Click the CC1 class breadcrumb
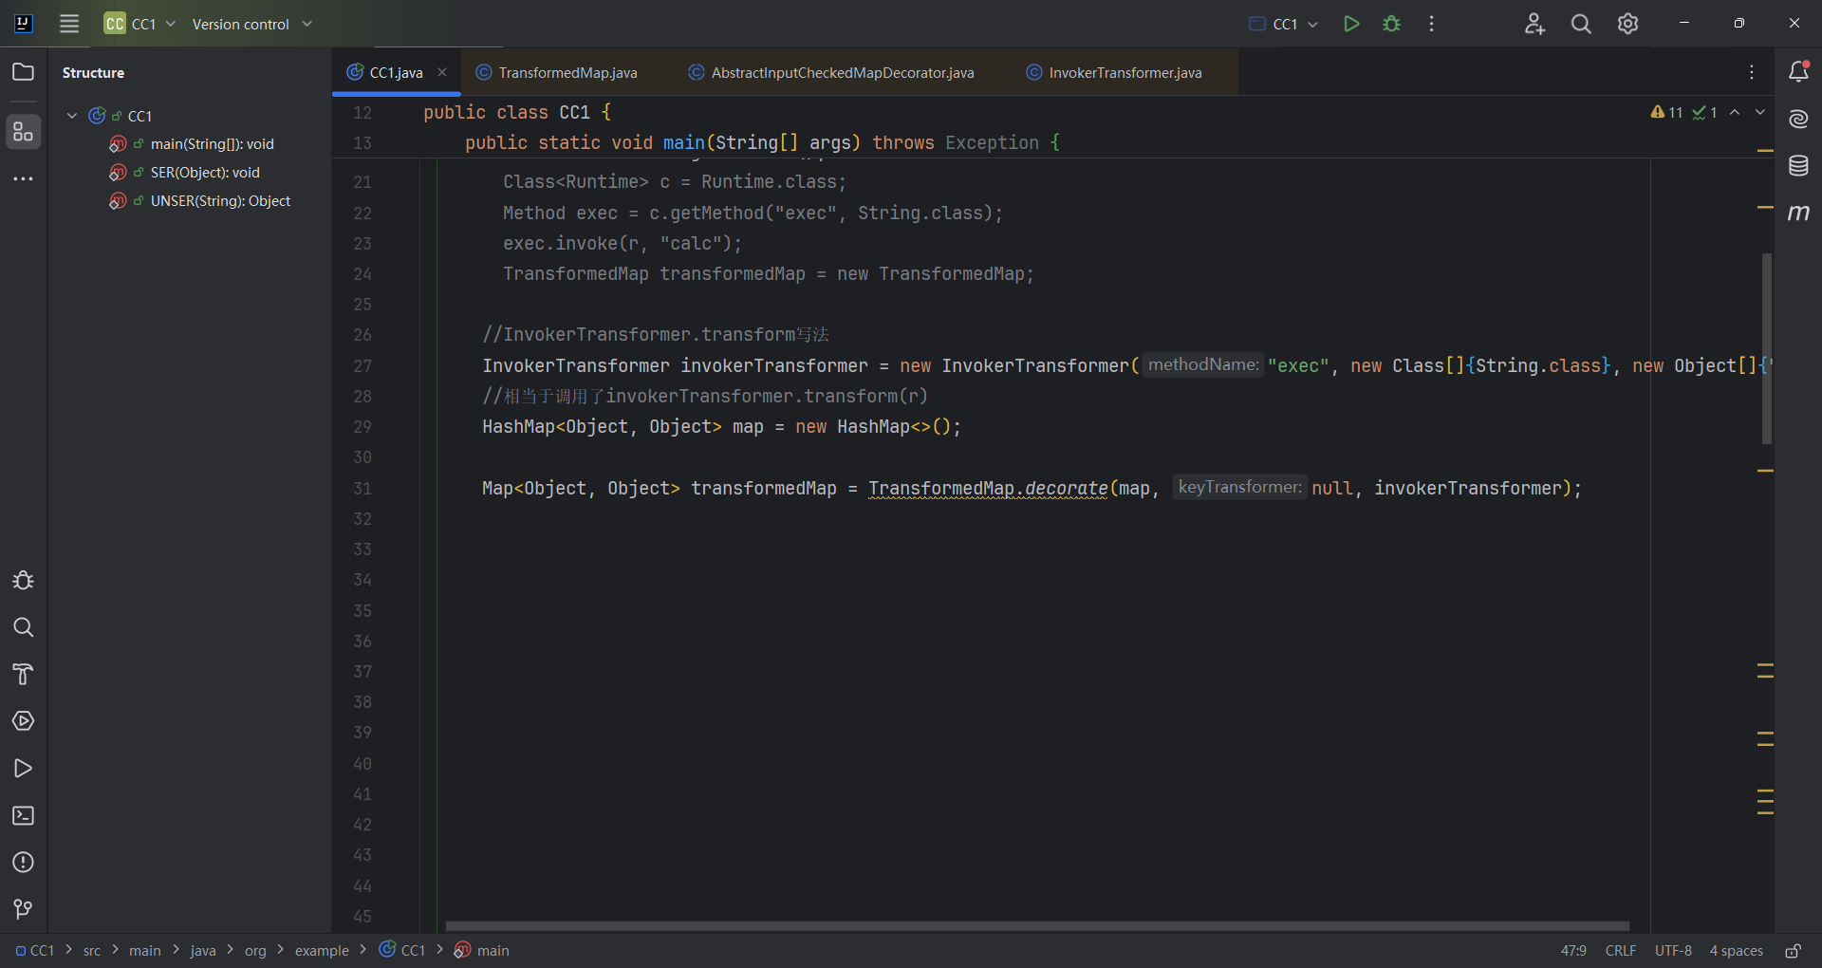Screen dimensions: 1822x968 tap(402, 951)
